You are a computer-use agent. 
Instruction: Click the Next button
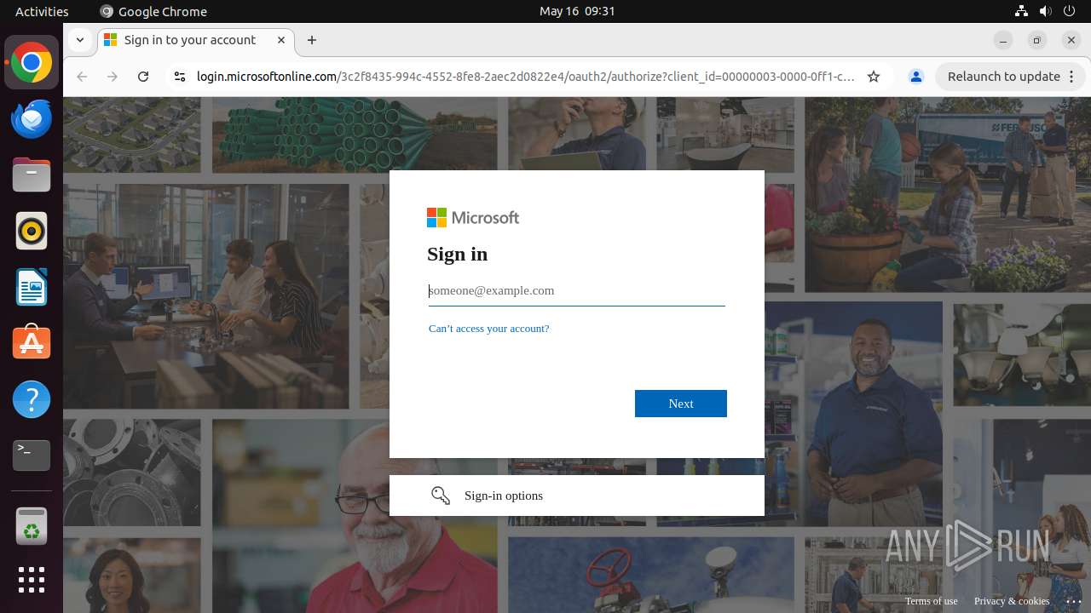click(681, 404)
